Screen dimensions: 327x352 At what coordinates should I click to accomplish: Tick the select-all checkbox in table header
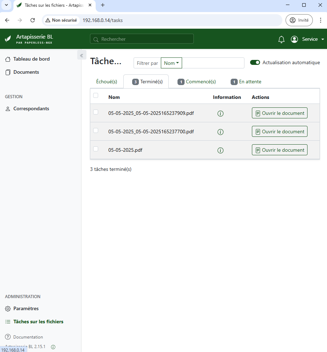(95, 95)
